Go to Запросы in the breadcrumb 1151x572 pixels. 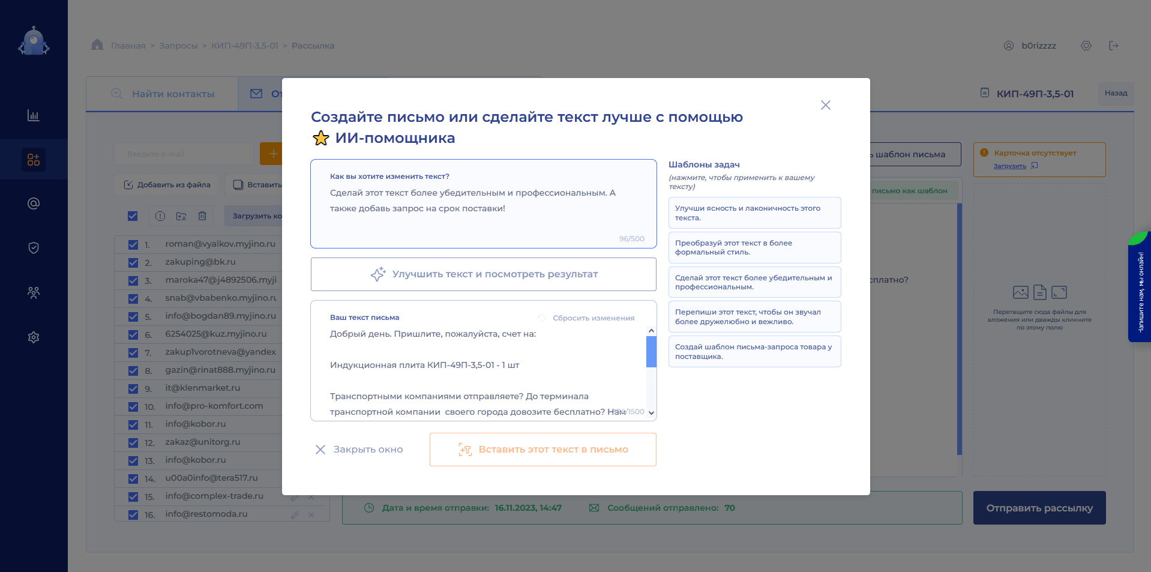[178, 46]
